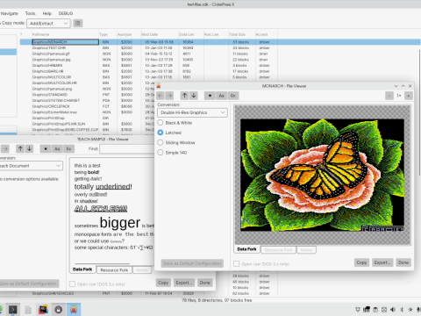Image resolution: width=421 pixels, height=316 pixels.
Task: Open JetBrains Rider icon in taskbar
Action: coord(43,310)
